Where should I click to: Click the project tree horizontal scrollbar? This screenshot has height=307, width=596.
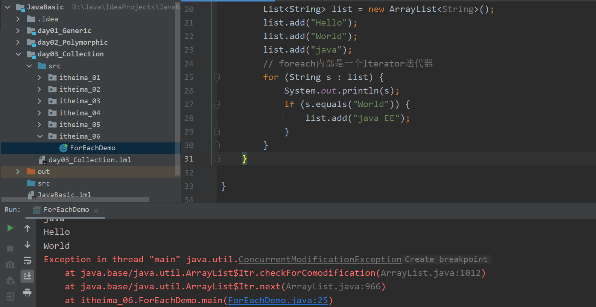75,200
